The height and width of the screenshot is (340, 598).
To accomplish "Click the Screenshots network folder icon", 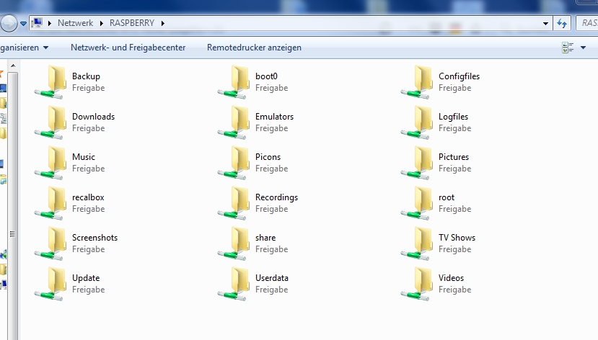I will tap(50, 243).
